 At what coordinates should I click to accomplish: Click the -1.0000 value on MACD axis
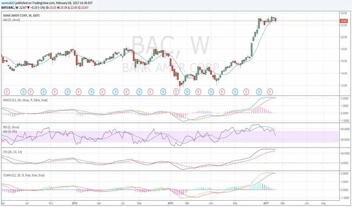click(x=344, y=120)
